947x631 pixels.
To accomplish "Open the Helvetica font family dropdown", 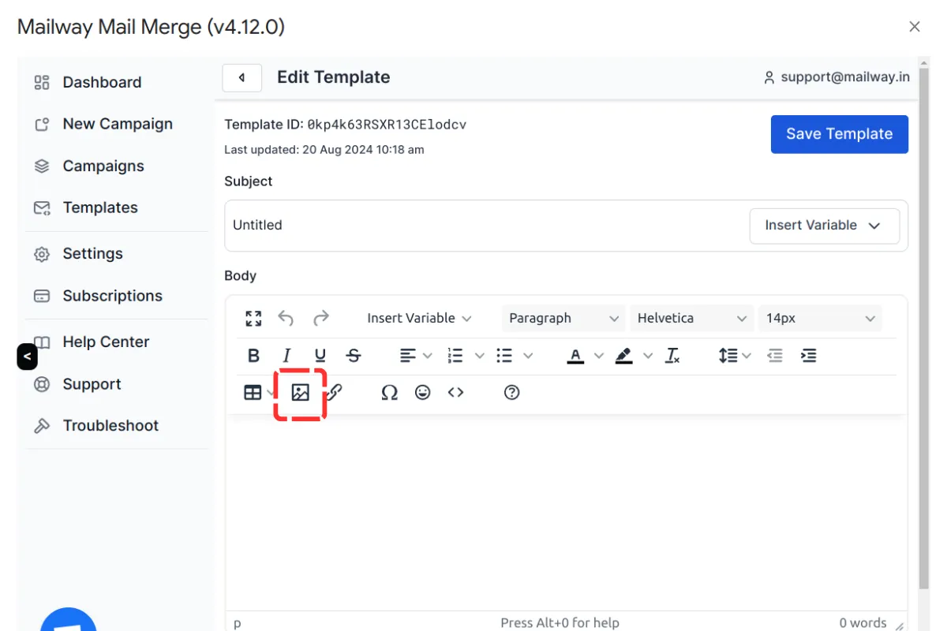I will (x=692, y=318).
